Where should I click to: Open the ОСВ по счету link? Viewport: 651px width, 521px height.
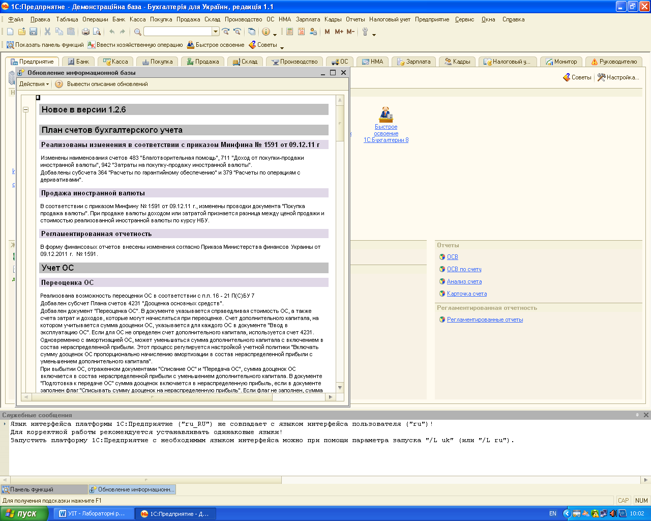click(x=464, y=269)
